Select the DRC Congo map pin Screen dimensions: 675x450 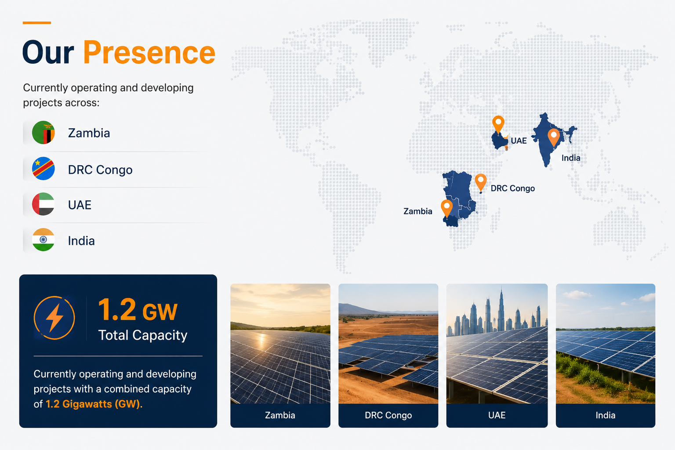[x=481, y=183]
